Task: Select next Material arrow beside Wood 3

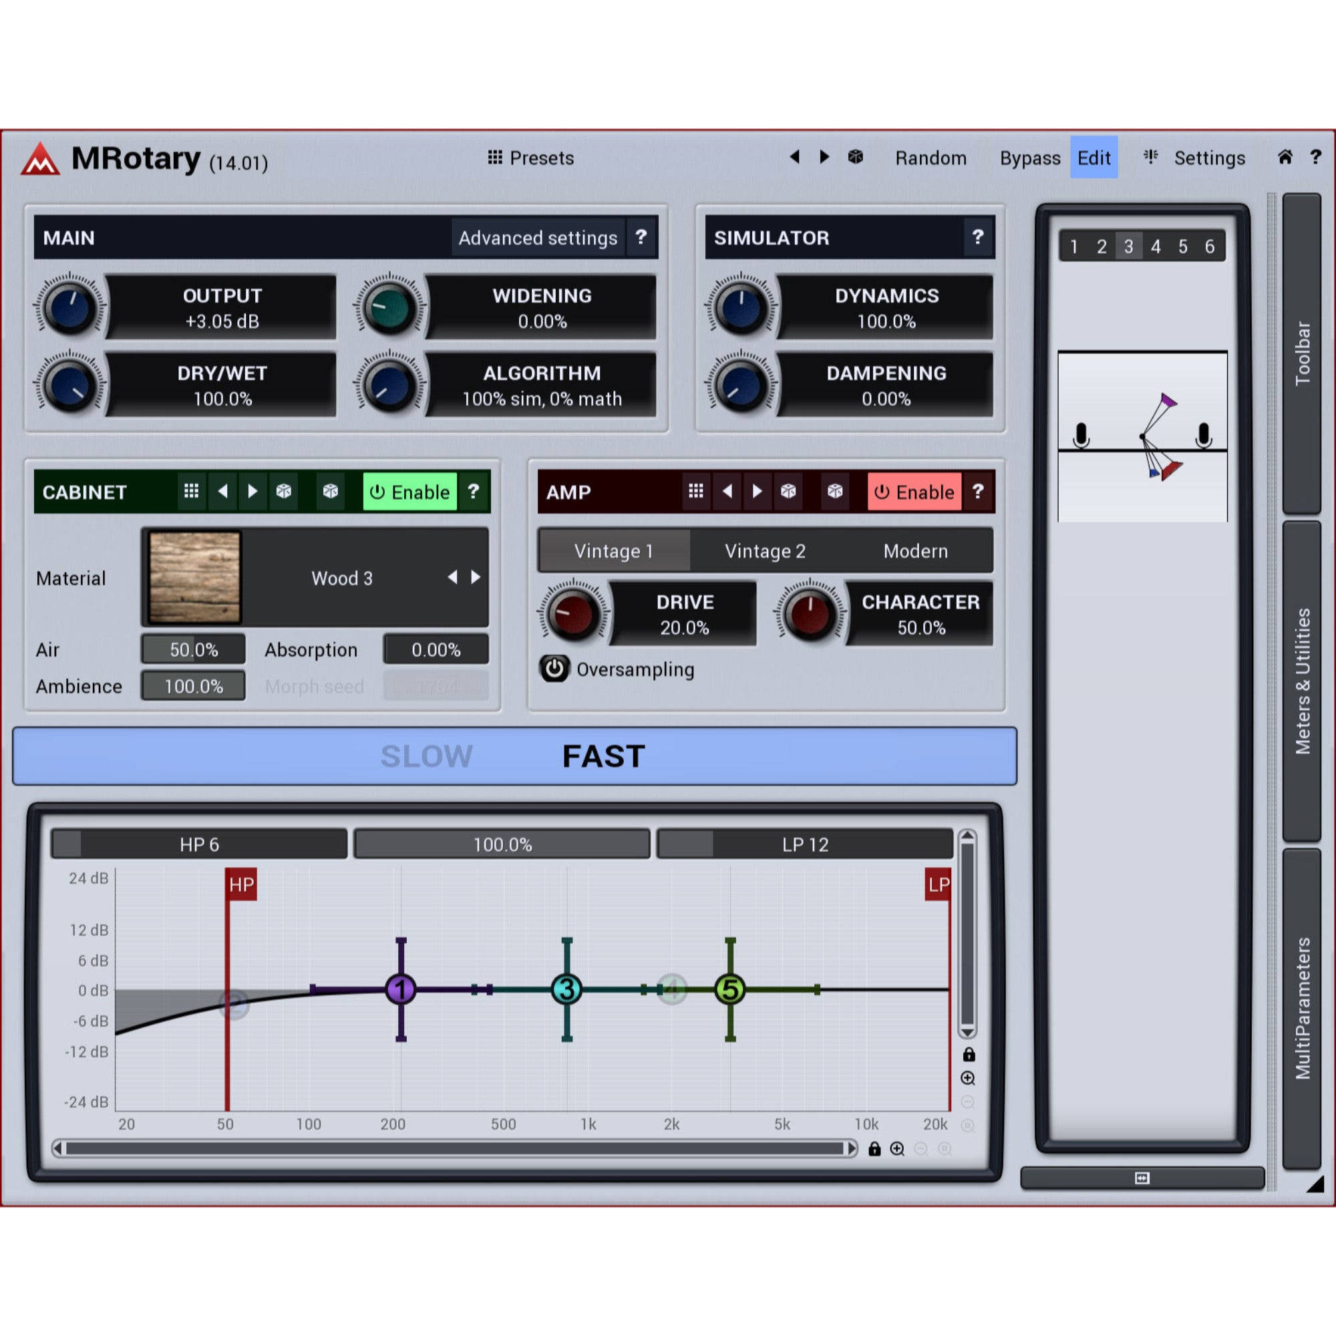Action: (476, 576)
